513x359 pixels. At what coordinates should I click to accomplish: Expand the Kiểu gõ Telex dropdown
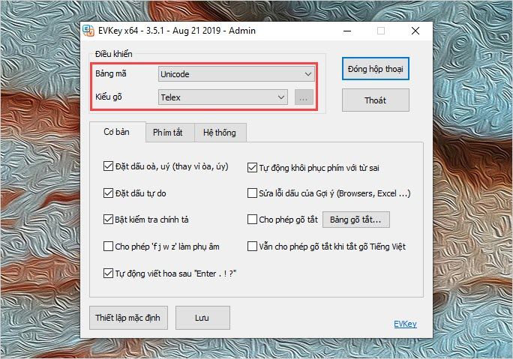click(223, 97)
